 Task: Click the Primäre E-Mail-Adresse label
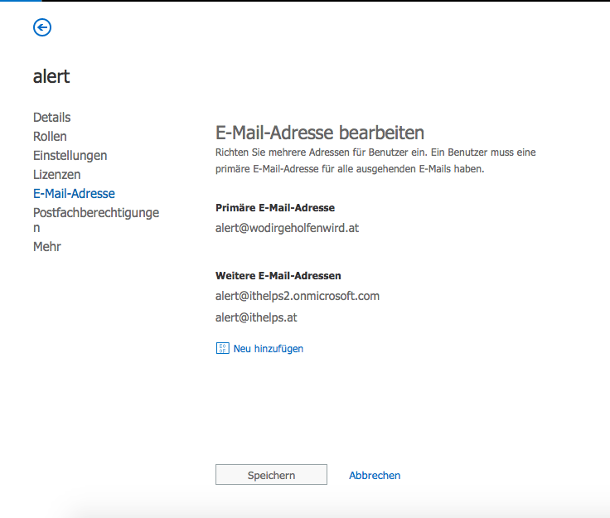[x=275, y=208]
